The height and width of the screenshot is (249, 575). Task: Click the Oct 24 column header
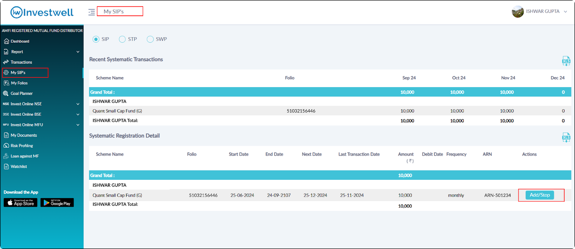pos(459,78)
